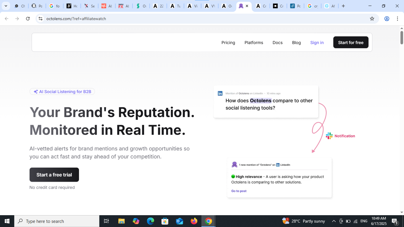Click the LinkedIn icon in the mention card
Viewport: 404px width, 227px height.
220,93
